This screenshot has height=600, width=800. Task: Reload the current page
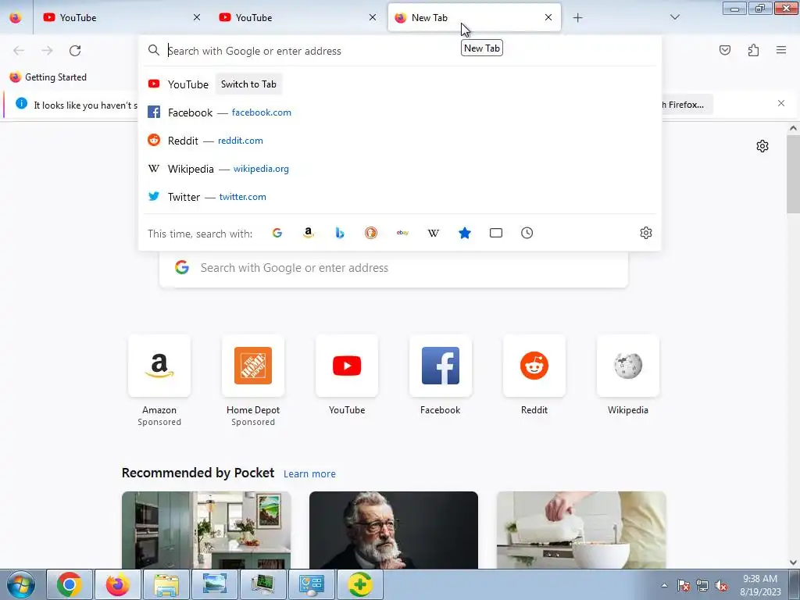tap(75, 51)
